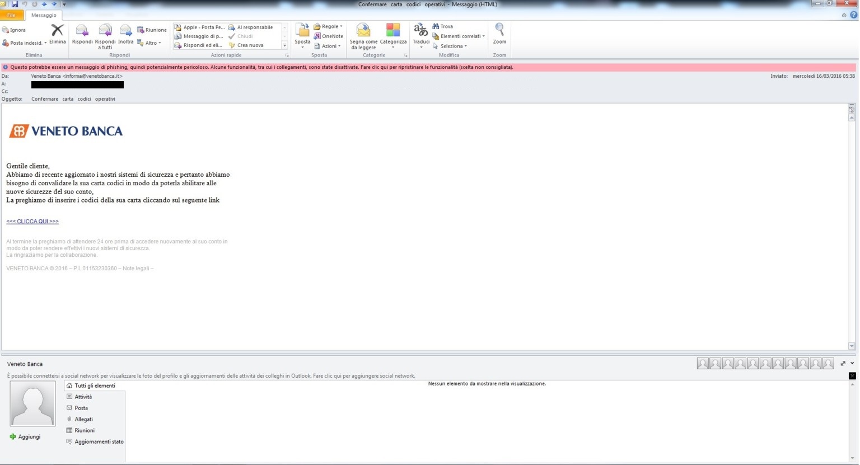
Task: Click the <<< CLICCA QUI >>> link
Action: tap(32, 222)
